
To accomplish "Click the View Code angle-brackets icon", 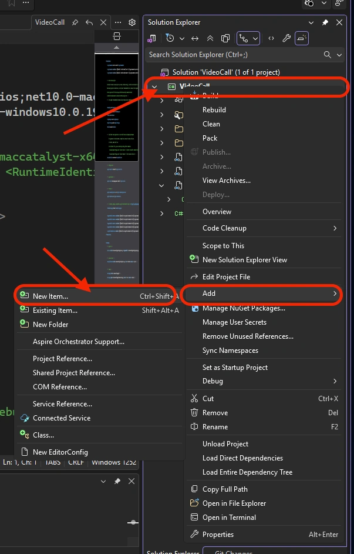I will tap(271, 38).
